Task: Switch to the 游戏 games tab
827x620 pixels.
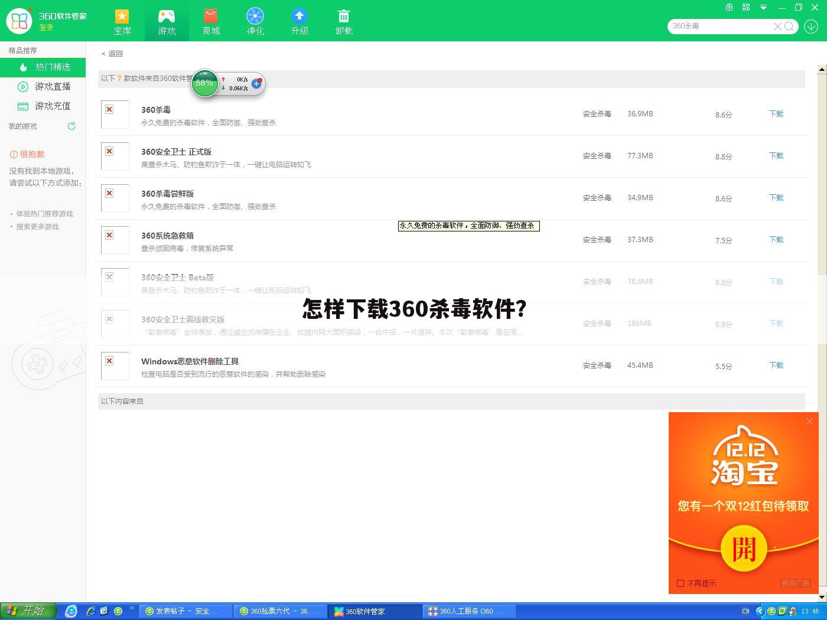Action: [x=167, y=21]
